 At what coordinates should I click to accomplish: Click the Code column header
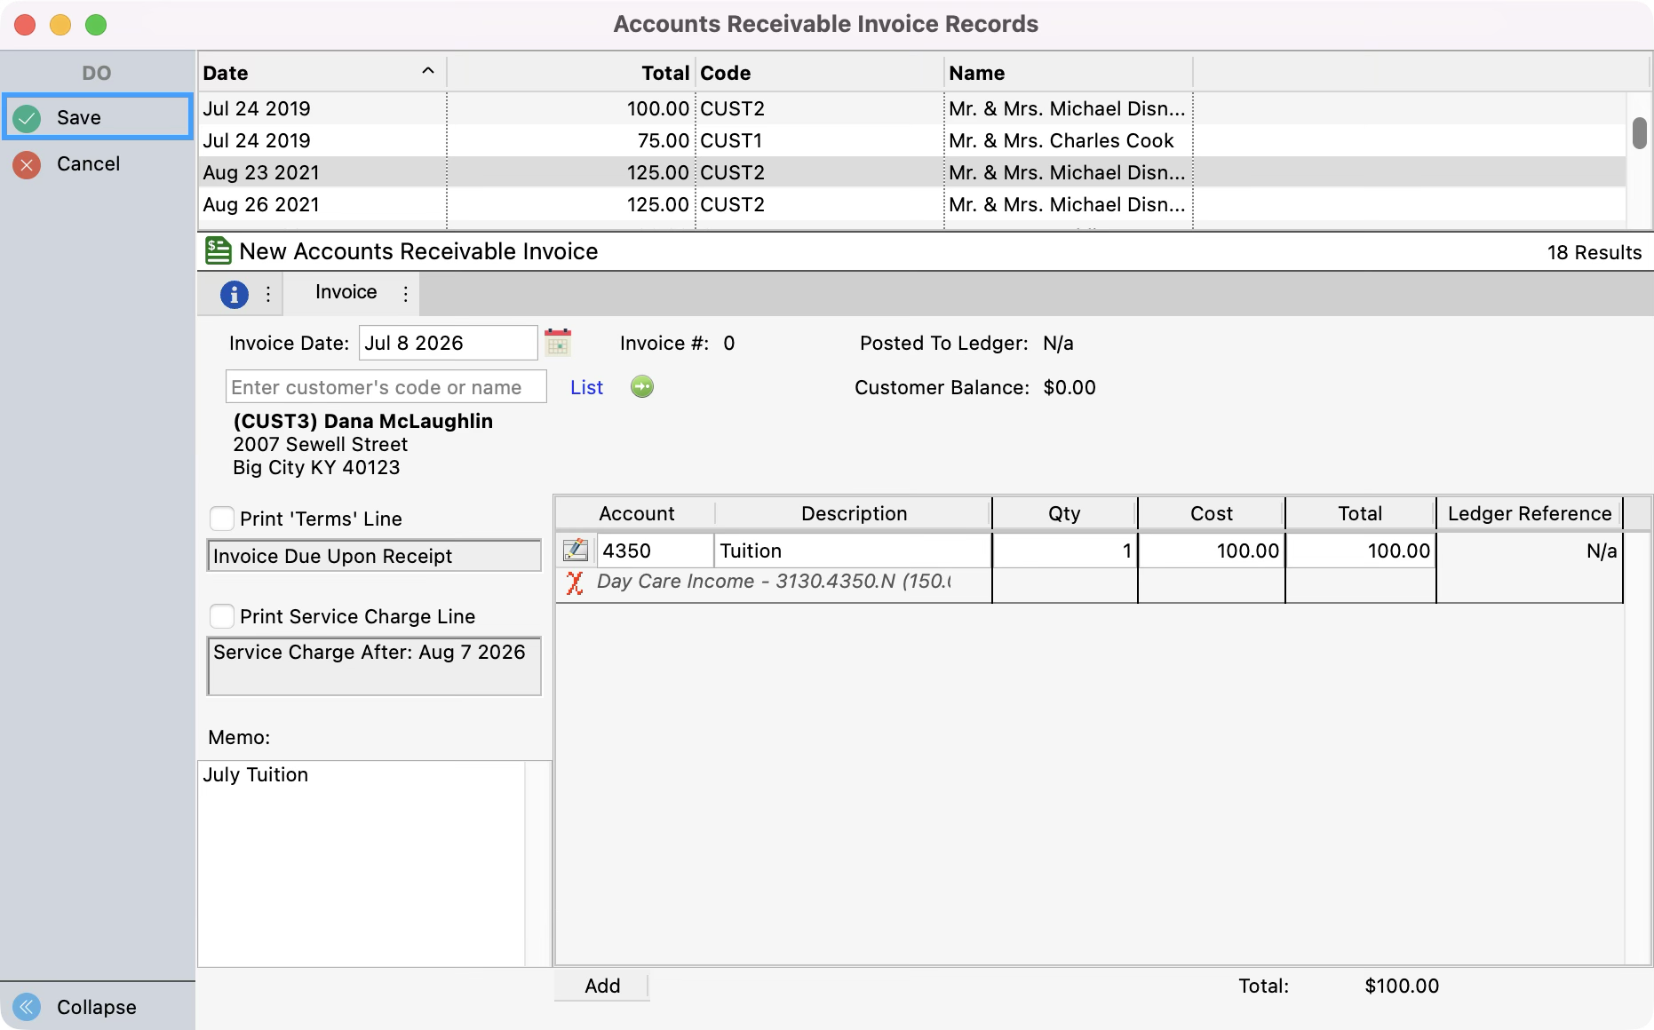coord(819,73)
